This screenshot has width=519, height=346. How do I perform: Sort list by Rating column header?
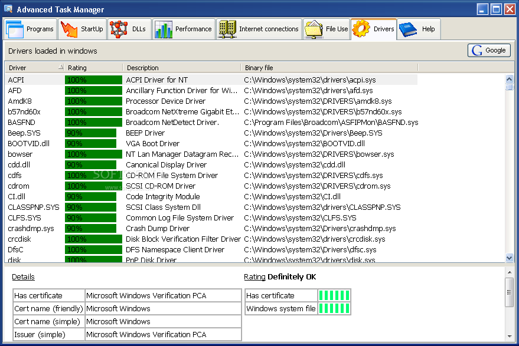[94, 68]
